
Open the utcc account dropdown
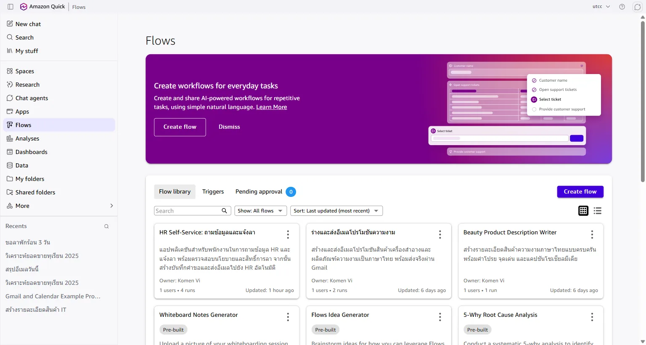pyautogui.click(x=601, y=7)
